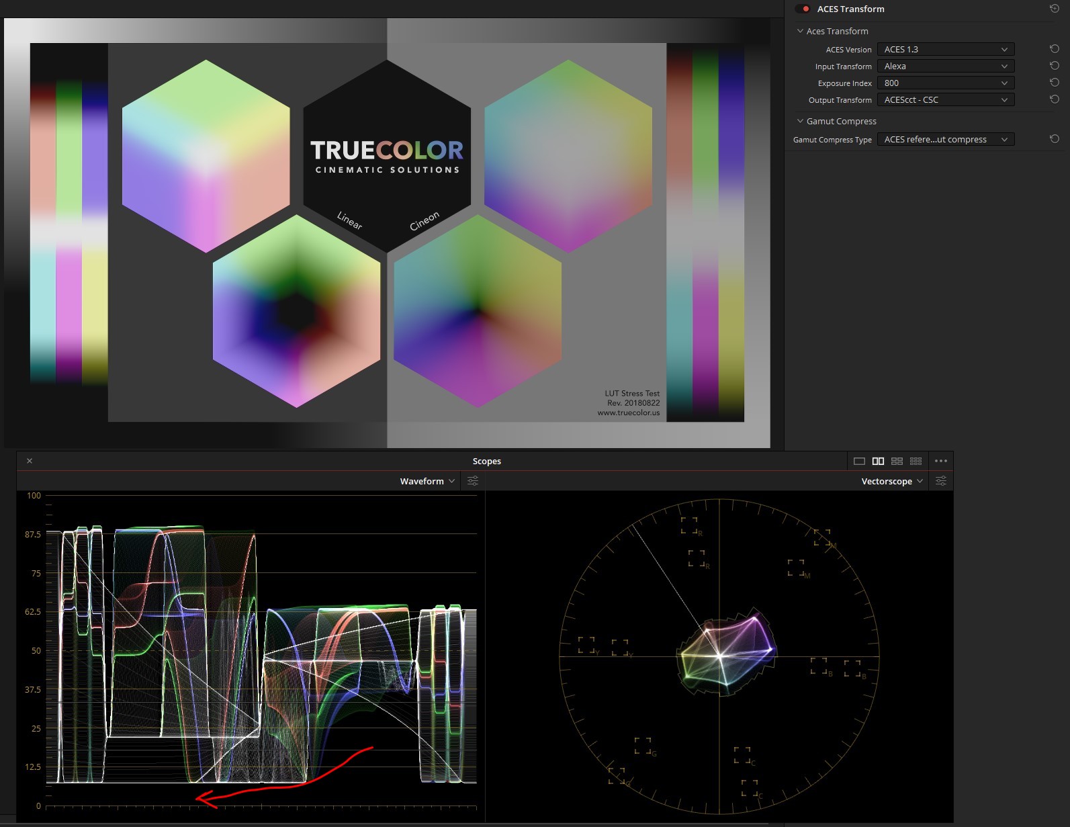Screen dimensions: 1070x827
Task: Reset the entire ACES Transform effect
Action: pyautogui.click(x=1054, y=9)
